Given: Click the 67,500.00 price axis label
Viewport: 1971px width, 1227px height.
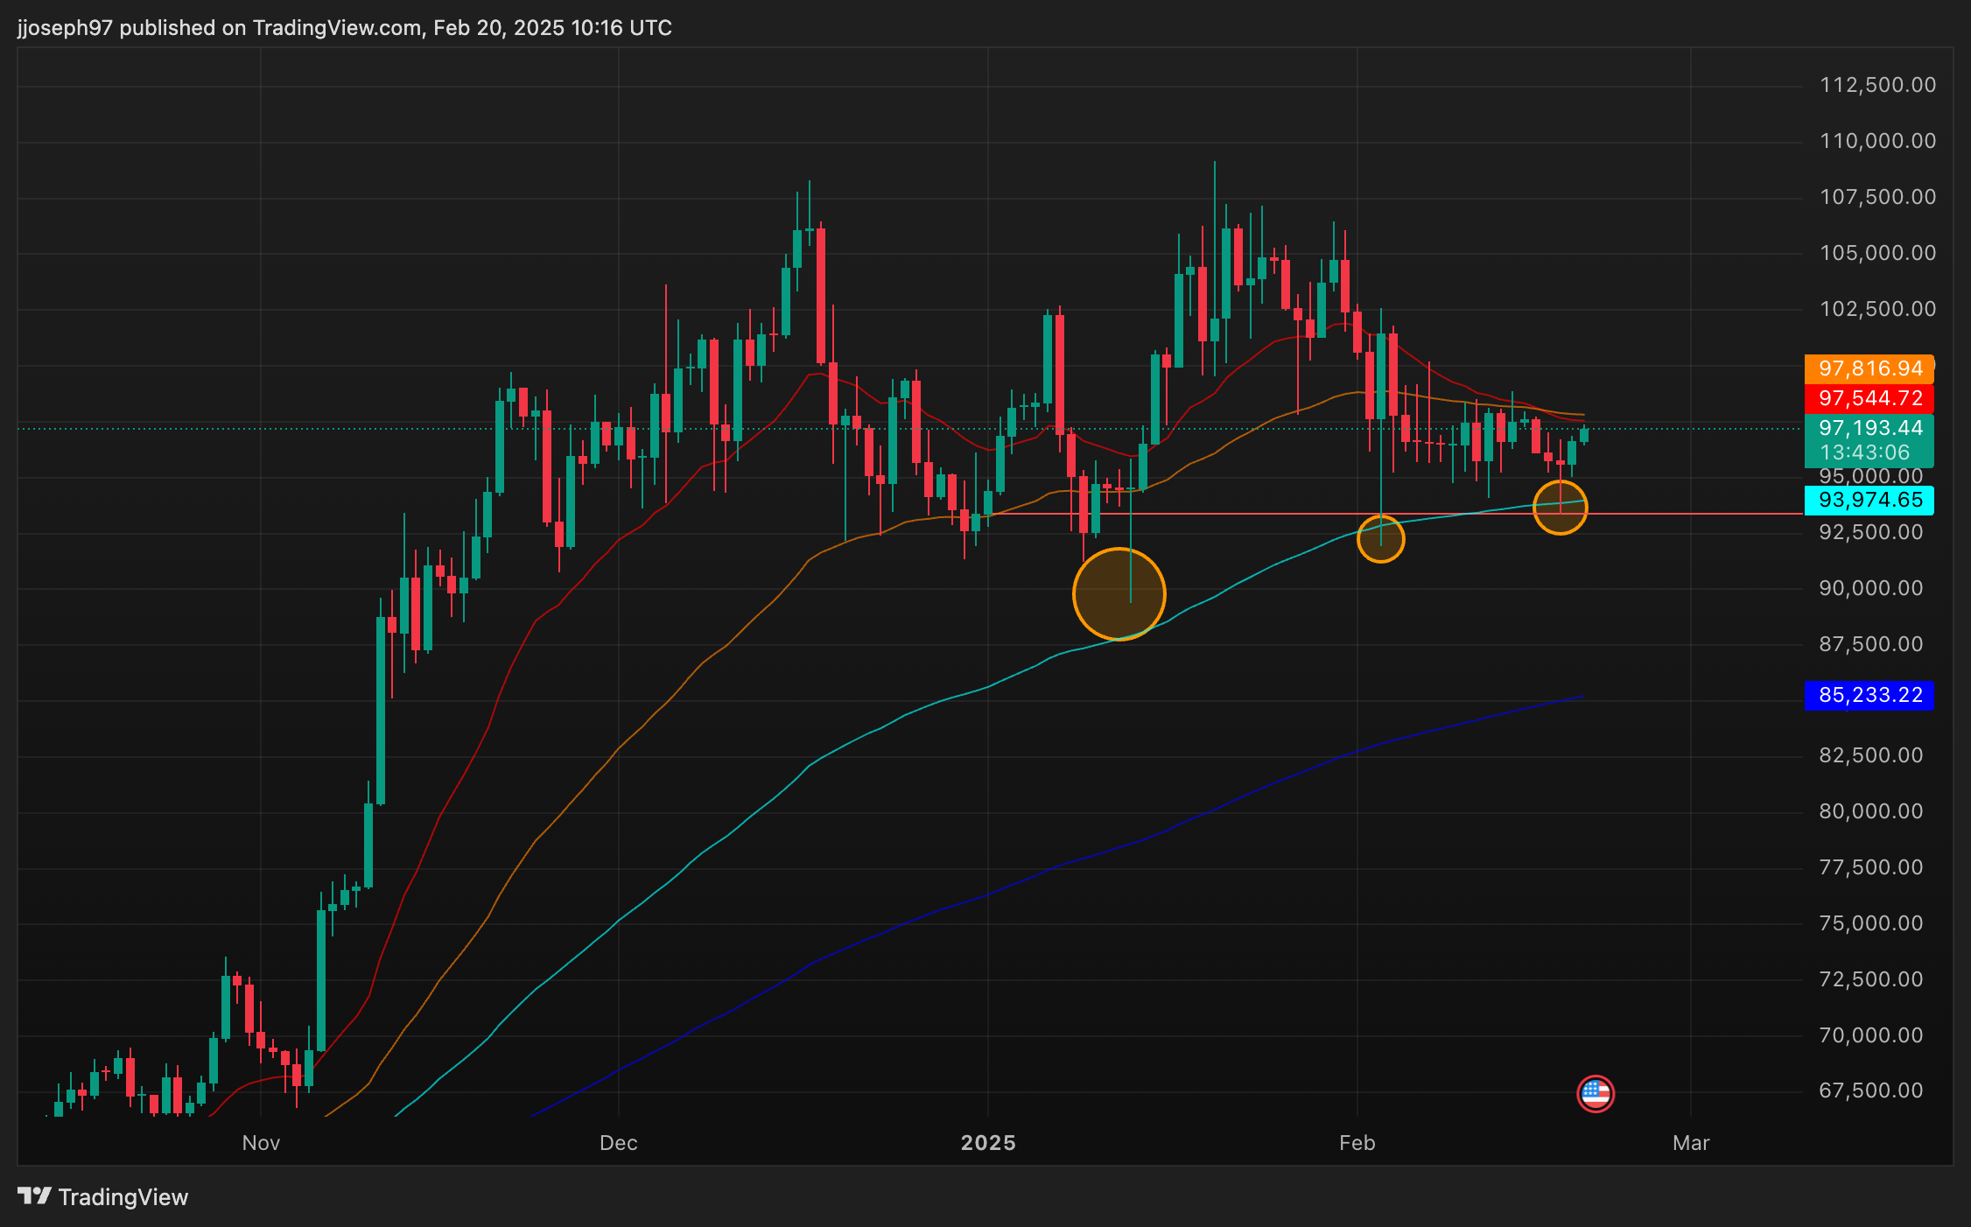Looking at the screenshot, I should pos(1870,1090).
